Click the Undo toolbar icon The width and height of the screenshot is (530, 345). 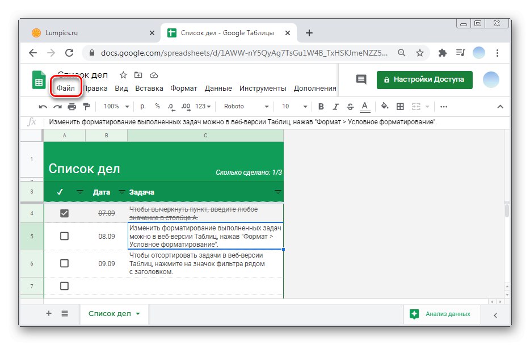[x=43, y=107]
